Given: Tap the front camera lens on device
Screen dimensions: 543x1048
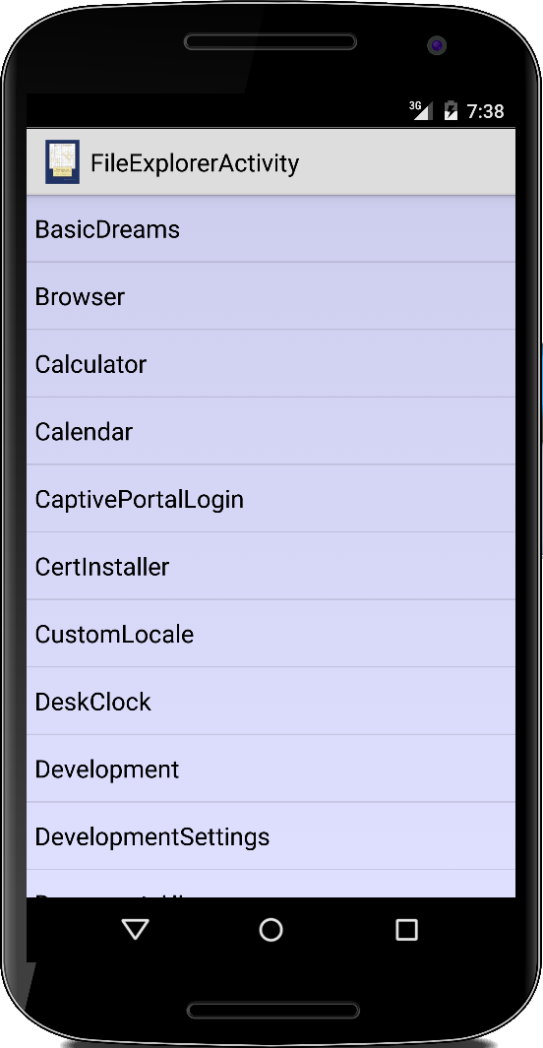Looking at the screenshot, I should pos(436,45).
